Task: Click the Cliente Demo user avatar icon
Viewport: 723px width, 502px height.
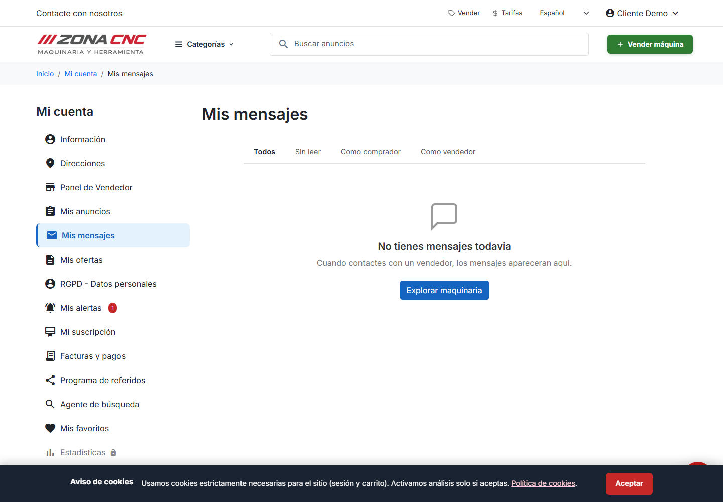Action: pyautogui.click(x=610, y=13)
